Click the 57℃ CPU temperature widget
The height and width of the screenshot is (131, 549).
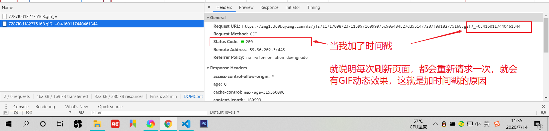coord(418,124)
